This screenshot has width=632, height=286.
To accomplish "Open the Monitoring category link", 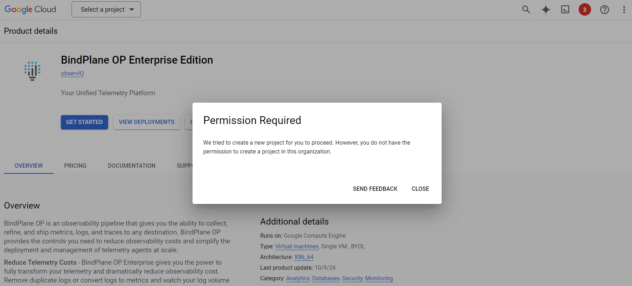I will [379, 278].
